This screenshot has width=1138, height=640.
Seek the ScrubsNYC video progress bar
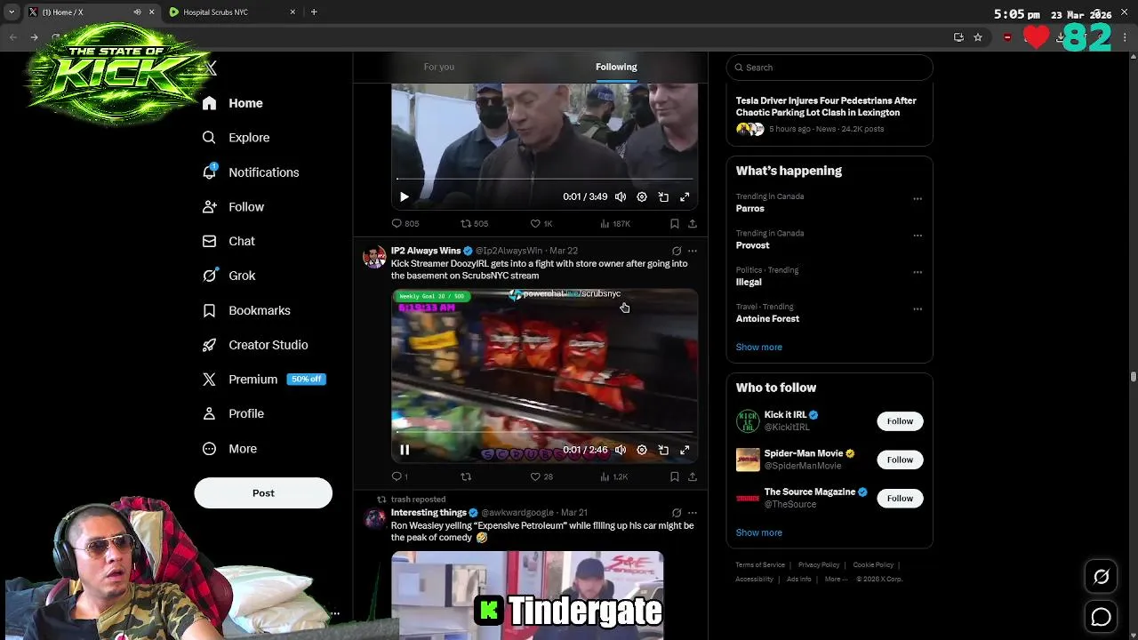point(544,433)
